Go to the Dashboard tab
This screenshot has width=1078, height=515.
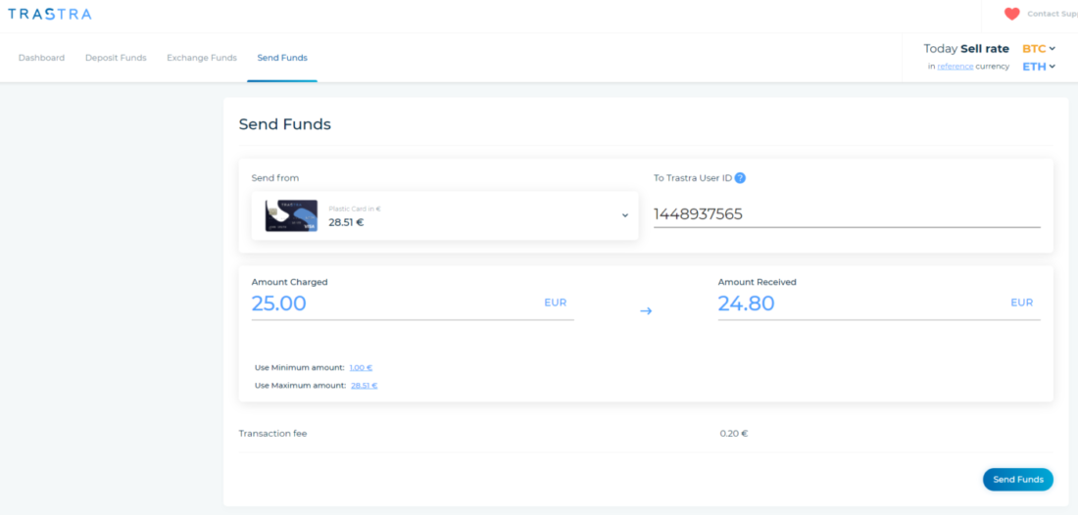coord(41,58)
